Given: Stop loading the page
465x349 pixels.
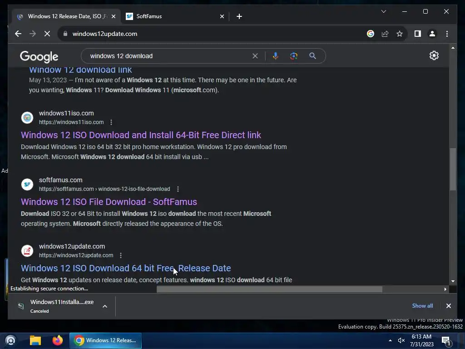Looking at the screenshot, I should pyautogui.click(x=47, y=34).
